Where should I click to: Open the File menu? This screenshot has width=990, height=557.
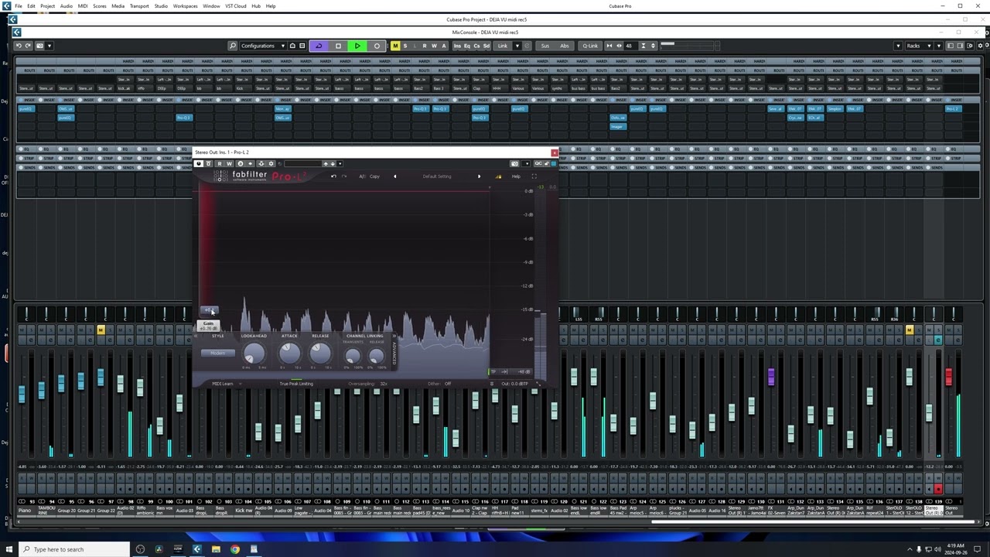pos(18,5)
